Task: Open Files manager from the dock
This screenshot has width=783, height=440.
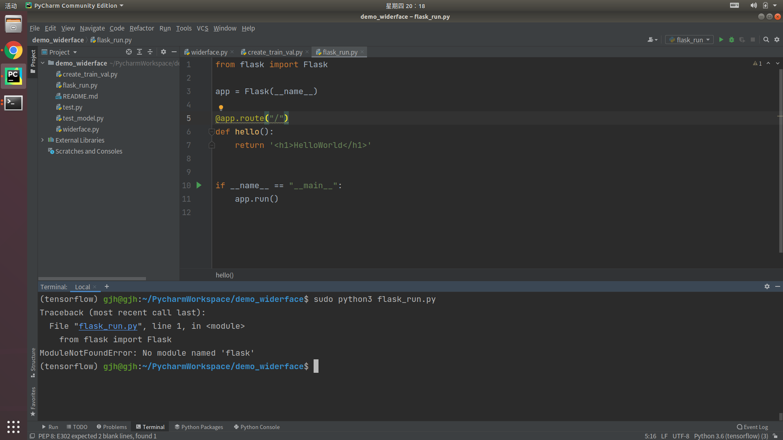Action: (13, 24)
